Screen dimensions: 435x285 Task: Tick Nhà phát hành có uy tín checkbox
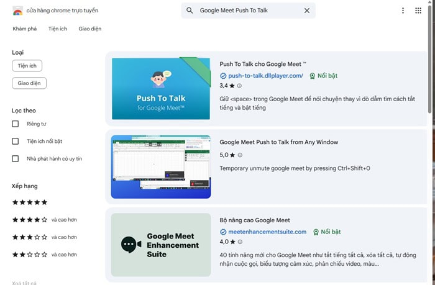click(x=16, y=158)
